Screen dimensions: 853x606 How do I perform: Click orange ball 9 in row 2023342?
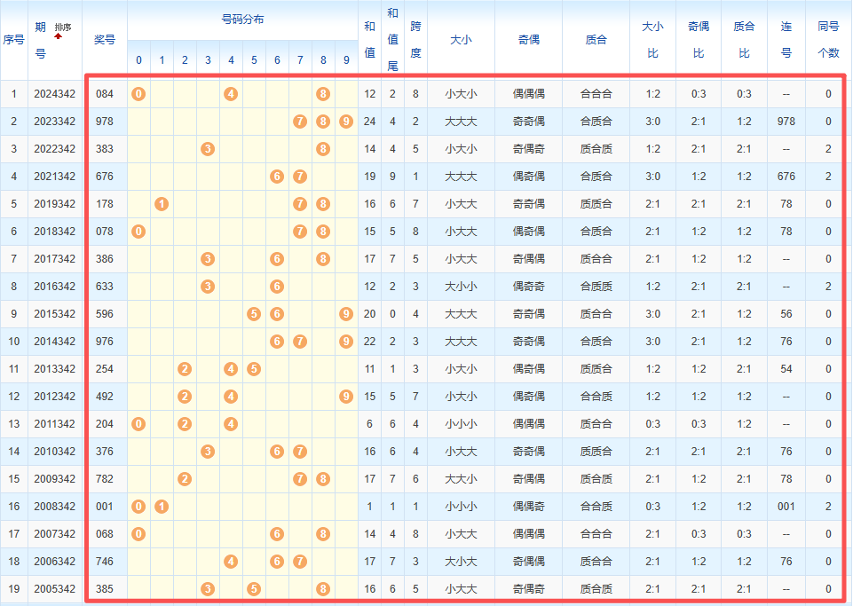click(x=346, y=122)
